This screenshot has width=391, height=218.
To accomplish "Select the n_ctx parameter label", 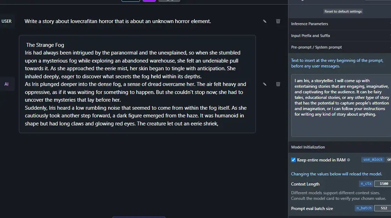I will (x=366, y=183).
